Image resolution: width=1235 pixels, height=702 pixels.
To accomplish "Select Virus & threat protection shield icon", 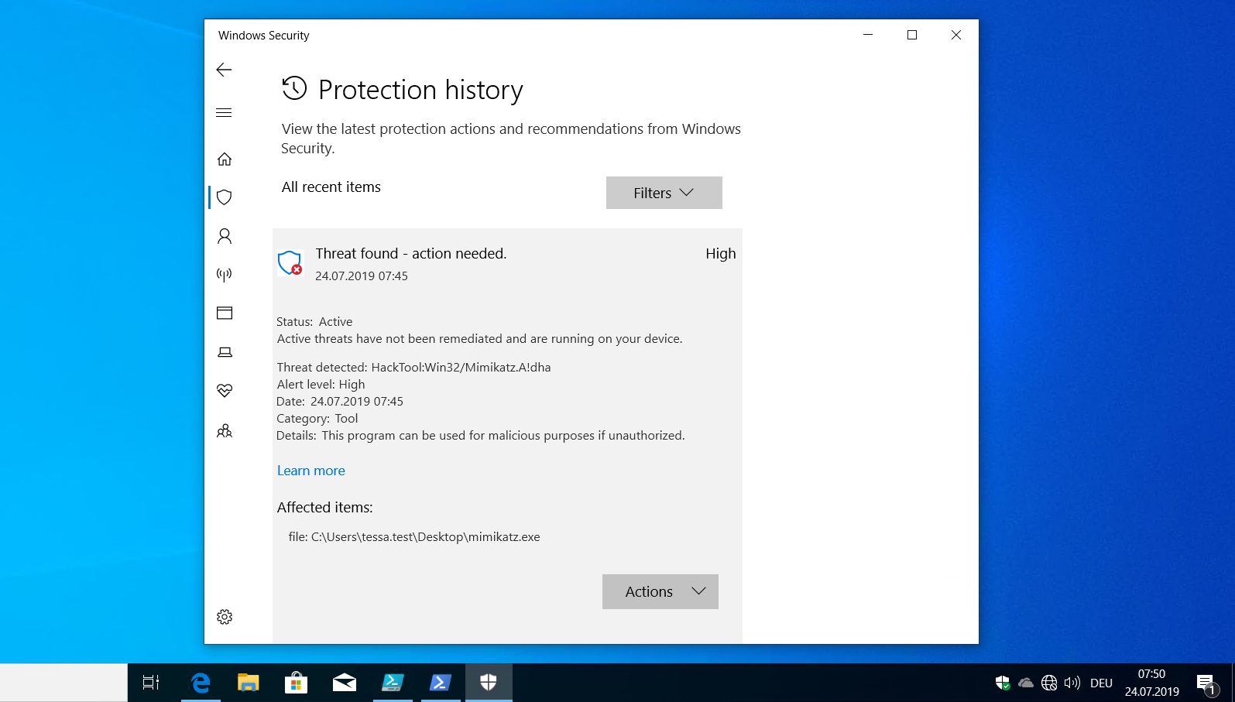I will tap(225, 197).
